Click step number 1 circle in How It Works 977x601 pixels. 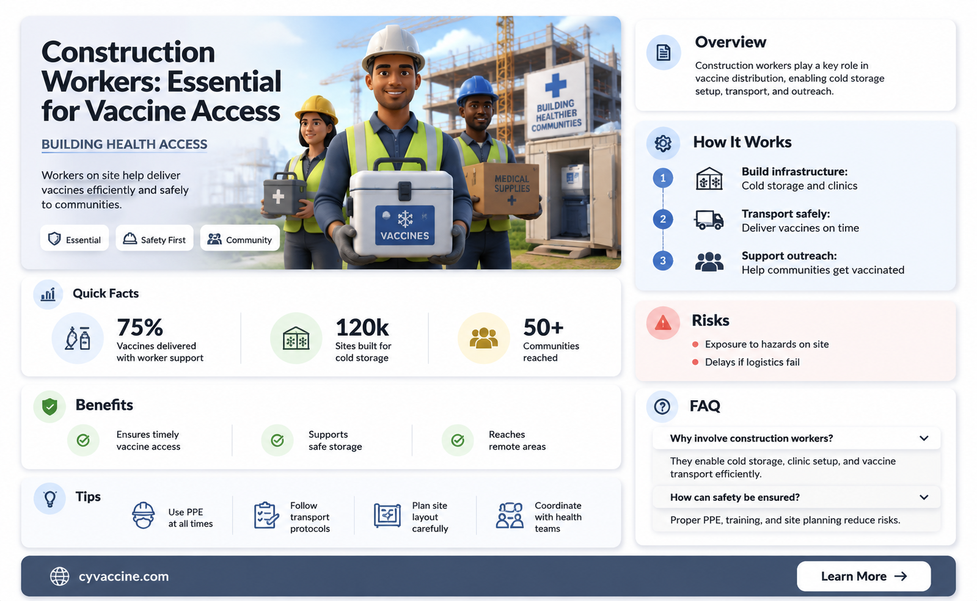coord(663,178)
